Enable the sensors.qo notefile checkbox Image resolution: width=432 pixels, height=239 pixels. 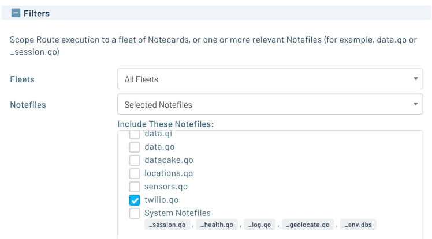134,187
